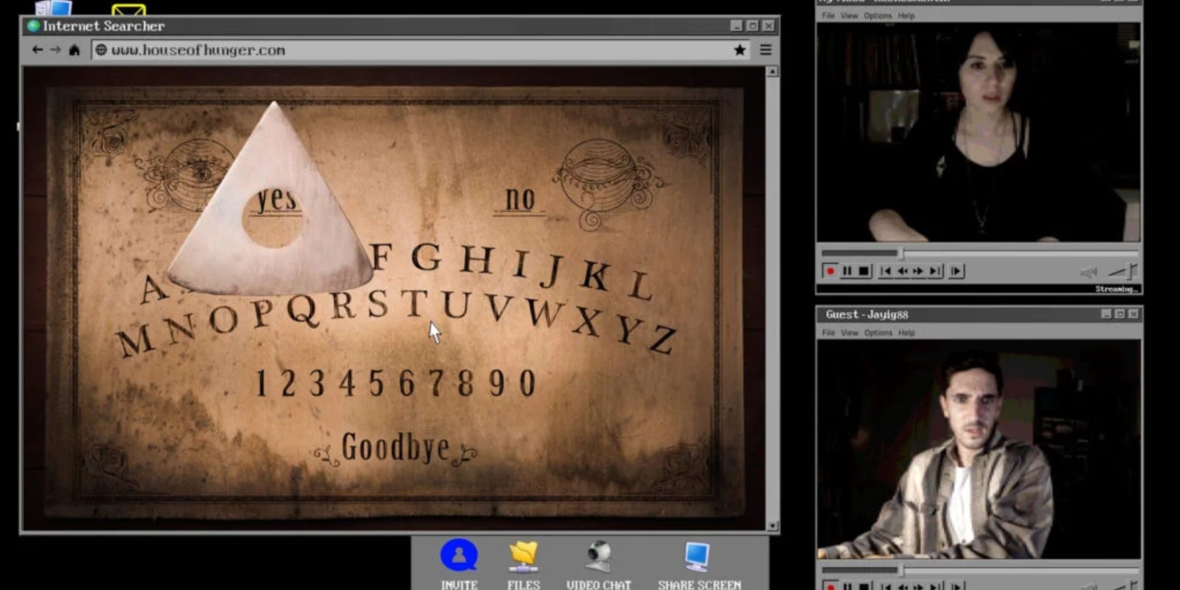Start Video Chat with the webcam icon

tap(599, 556)
